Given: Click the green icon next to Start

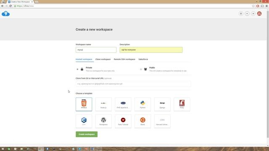Looking at the screenshot, I should click(x=9, y=149).
